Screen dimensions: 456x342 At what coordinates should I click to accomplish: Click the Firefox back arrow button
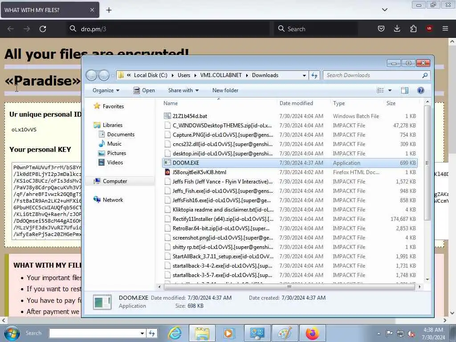pos(11,29)
